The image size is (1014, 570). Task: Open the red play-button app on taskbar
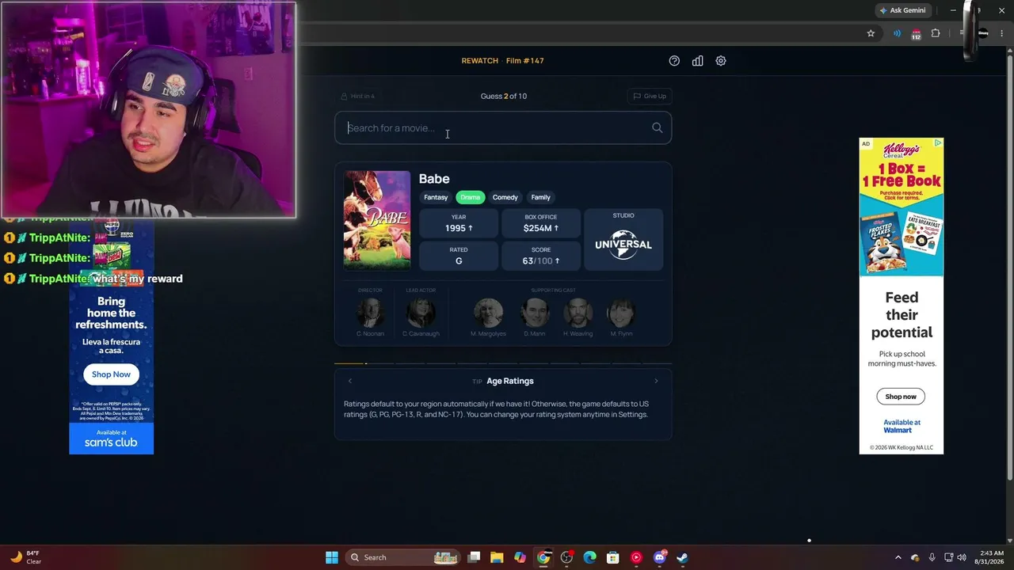(x=636, y=557)
